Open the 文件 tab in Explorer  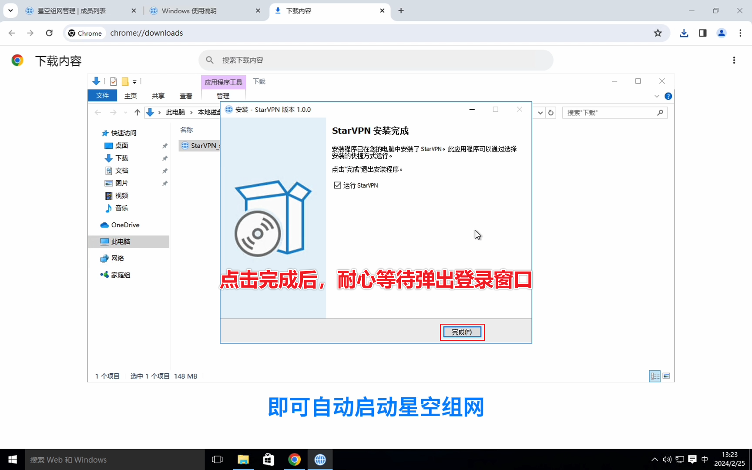(x=102, y=96)
